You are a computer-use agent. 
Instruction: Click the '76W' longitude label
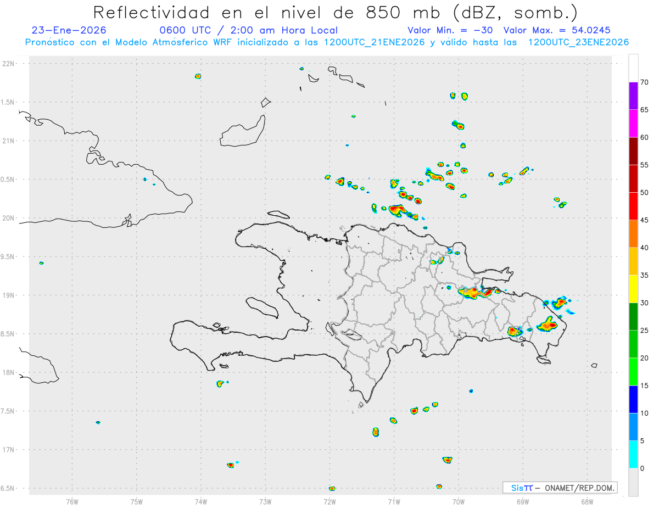click(x=72, y=501)
